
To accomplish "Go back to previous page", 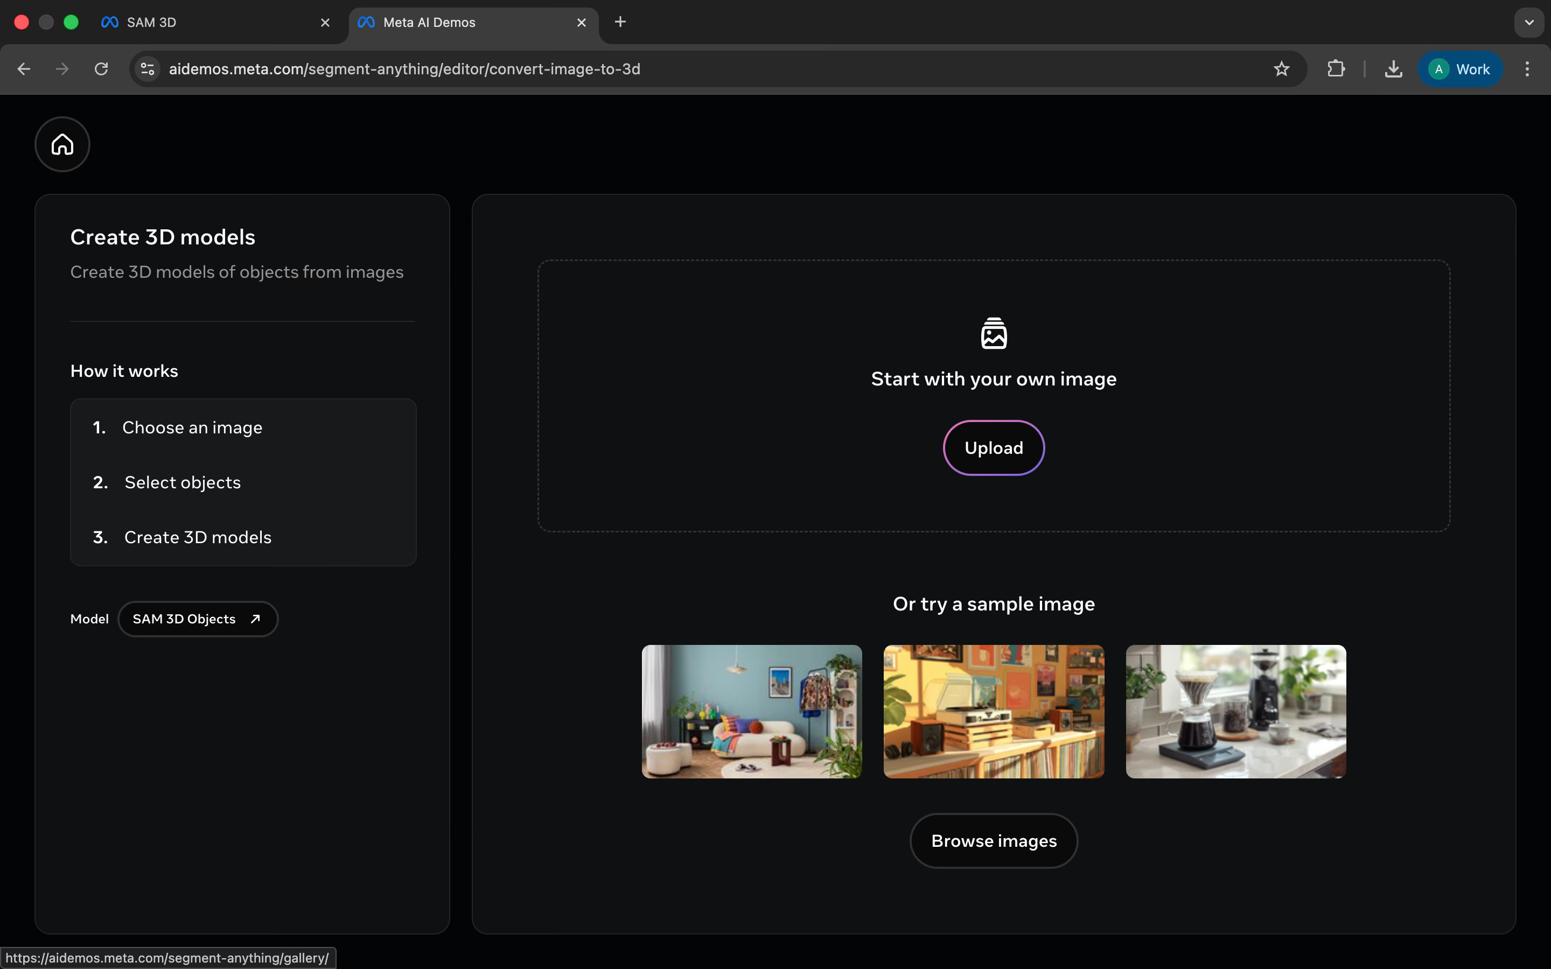I will tap(24, 69).
